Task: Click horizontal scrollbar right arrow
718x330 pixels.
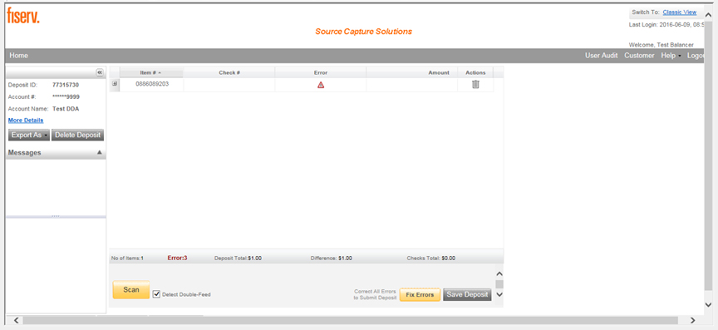Action: pos(692,320)
